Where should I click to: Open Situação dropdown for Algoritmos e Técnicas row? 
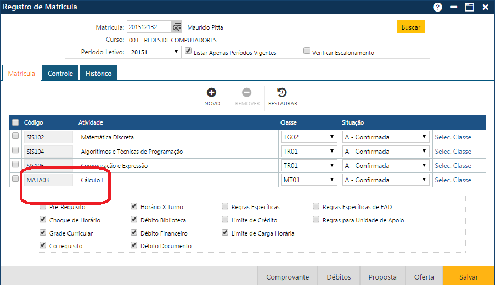(x=386, y=151)
